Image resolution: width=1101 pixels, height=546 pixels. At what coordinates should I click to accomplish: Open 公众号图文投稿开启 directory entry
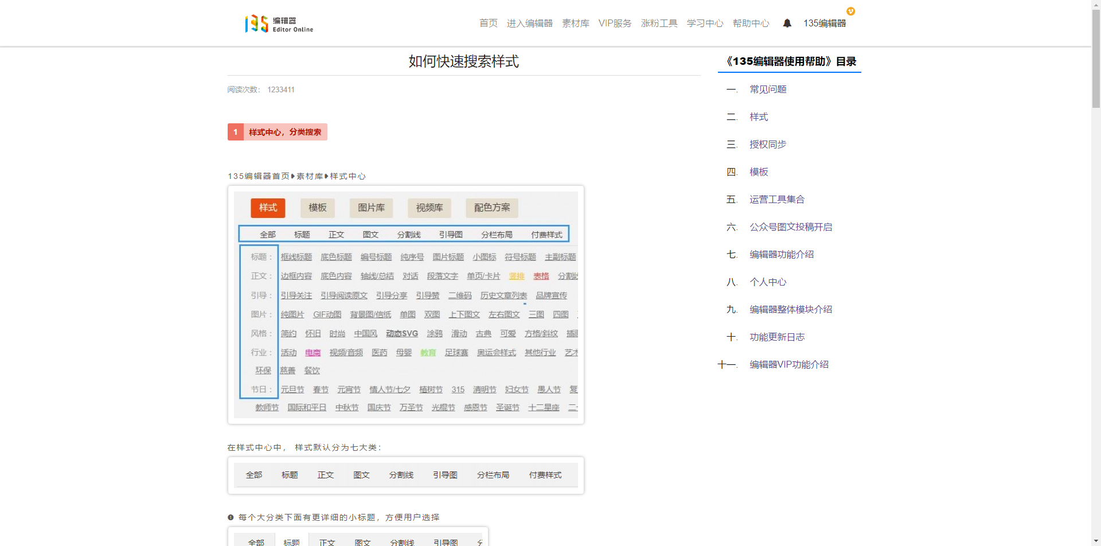click(x=791, y=227)
